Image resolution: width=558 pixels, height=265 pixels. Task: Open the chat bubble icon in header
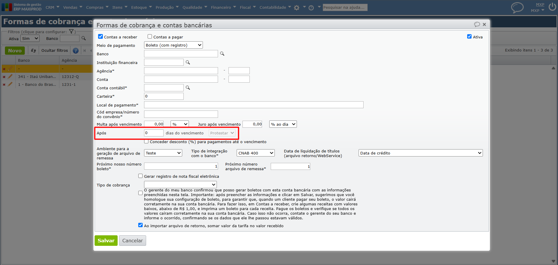coord(517,8)
